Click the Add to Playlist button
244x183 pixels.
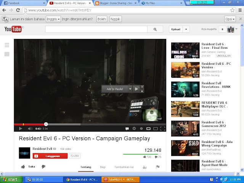coord(115,89)
